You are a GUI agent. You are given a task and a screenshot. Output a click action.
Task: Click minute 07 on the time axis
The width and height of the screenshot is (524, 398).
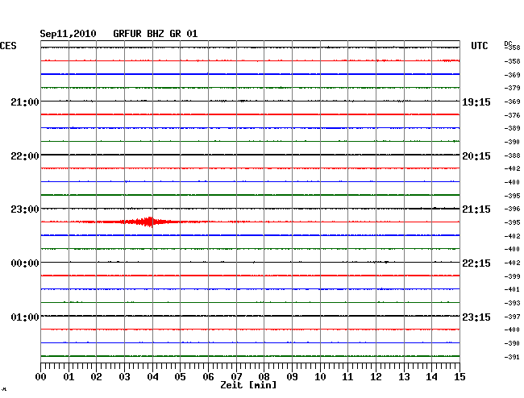coord(236,377)
